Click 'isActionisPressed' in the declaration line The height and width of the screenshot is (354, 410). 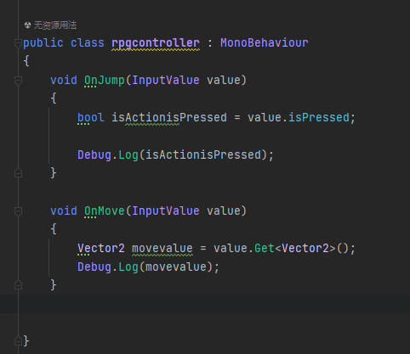pos(169,118)
